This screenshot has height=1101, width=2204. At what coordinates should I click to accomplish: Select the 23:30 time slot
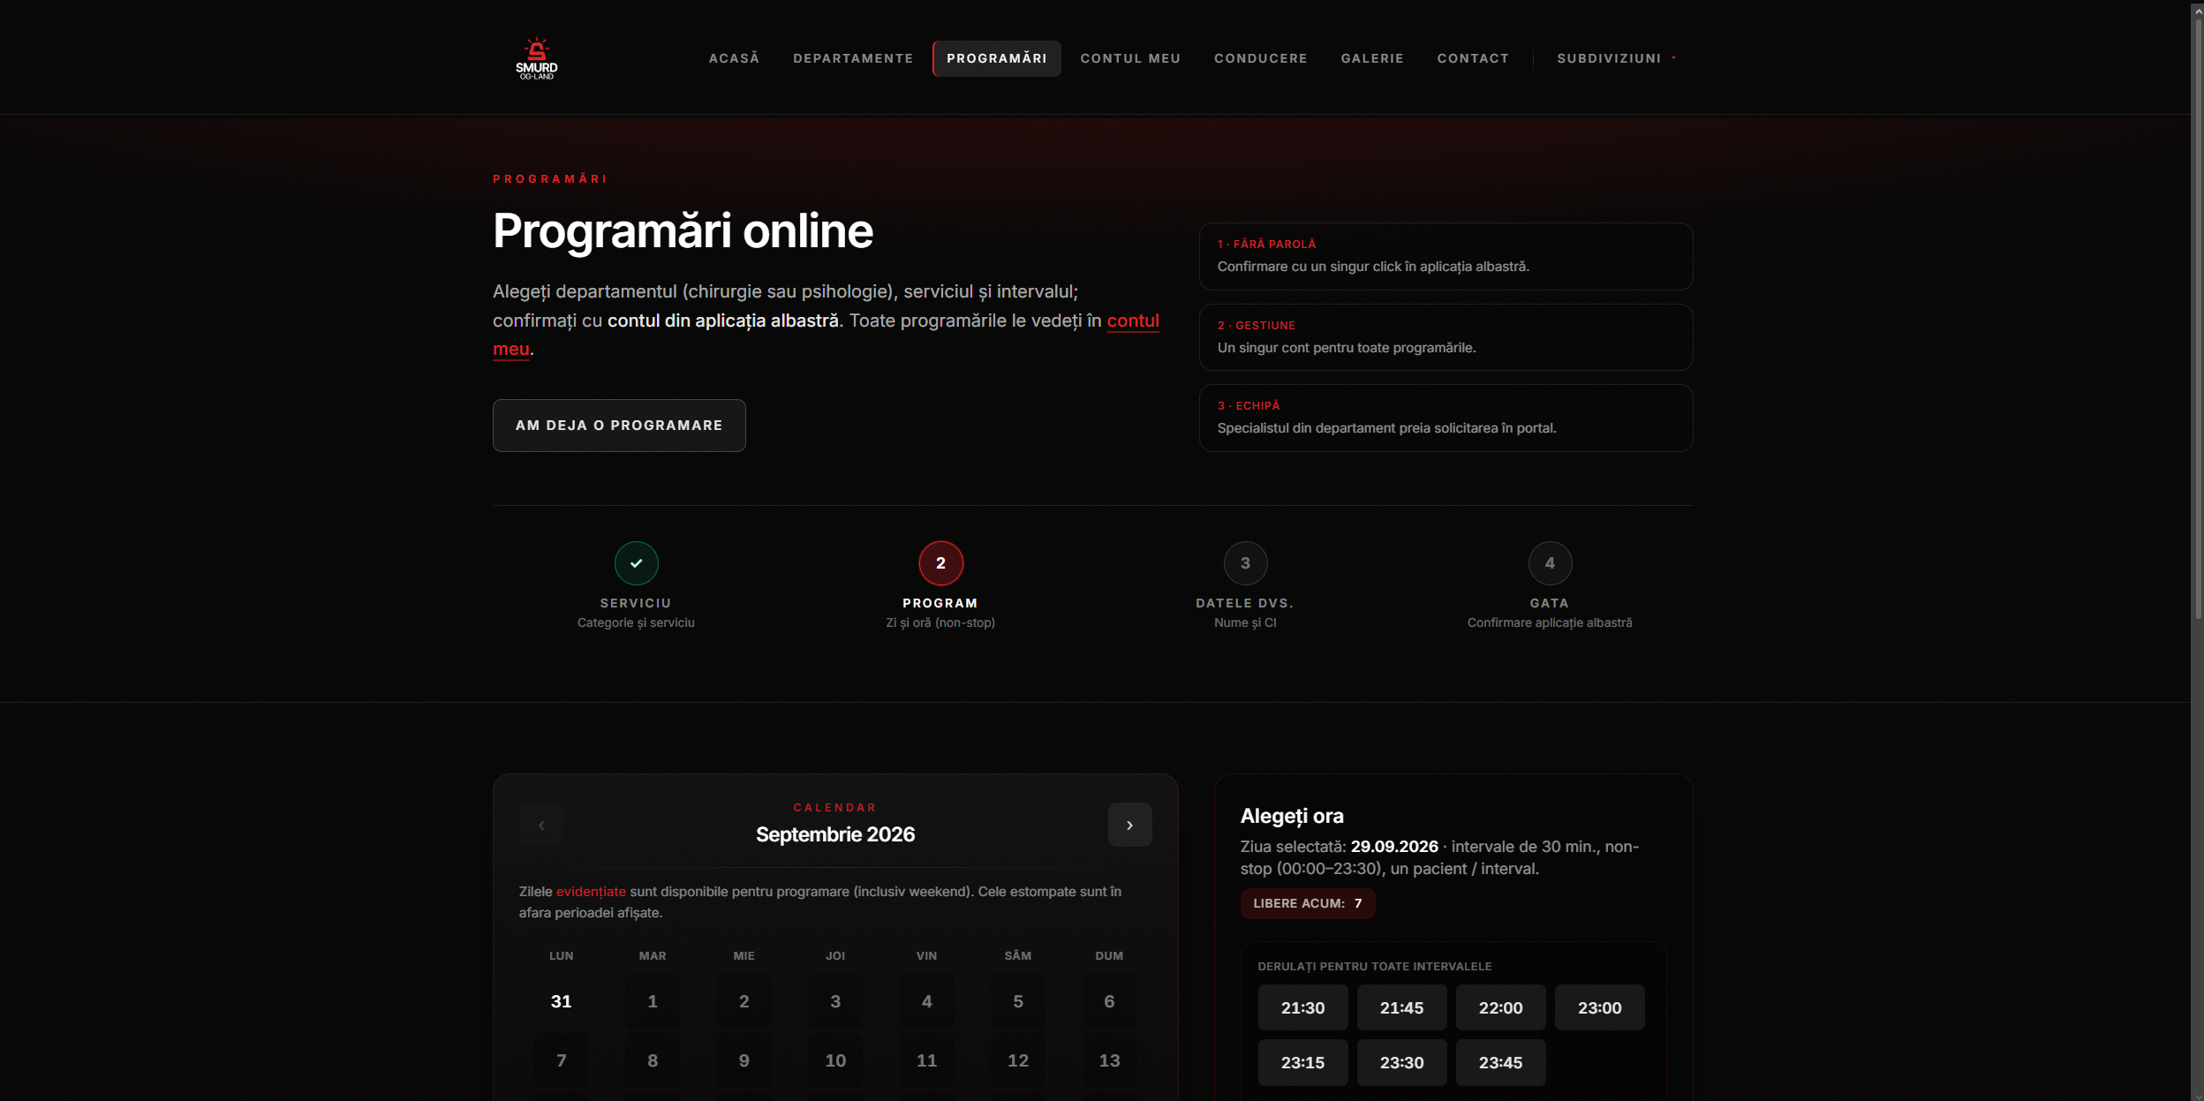tap(1401, 1062)
